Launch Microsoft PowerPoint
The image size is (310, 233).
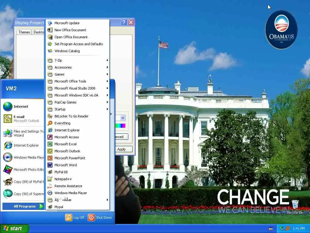tap(77, 158)
